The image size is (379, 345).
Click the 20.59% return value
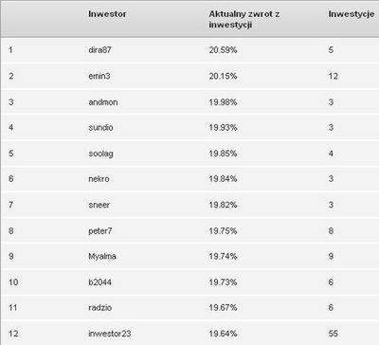(x=223, y=50)
